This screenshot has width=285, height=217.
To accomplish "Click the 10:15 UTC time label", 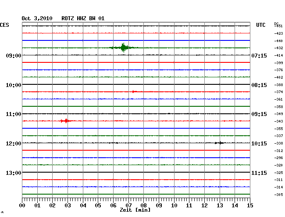I will click(259, 144).
